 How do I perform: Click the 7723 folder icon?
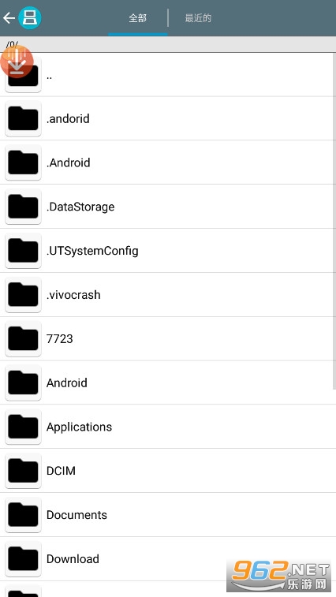tap(23, 339)
